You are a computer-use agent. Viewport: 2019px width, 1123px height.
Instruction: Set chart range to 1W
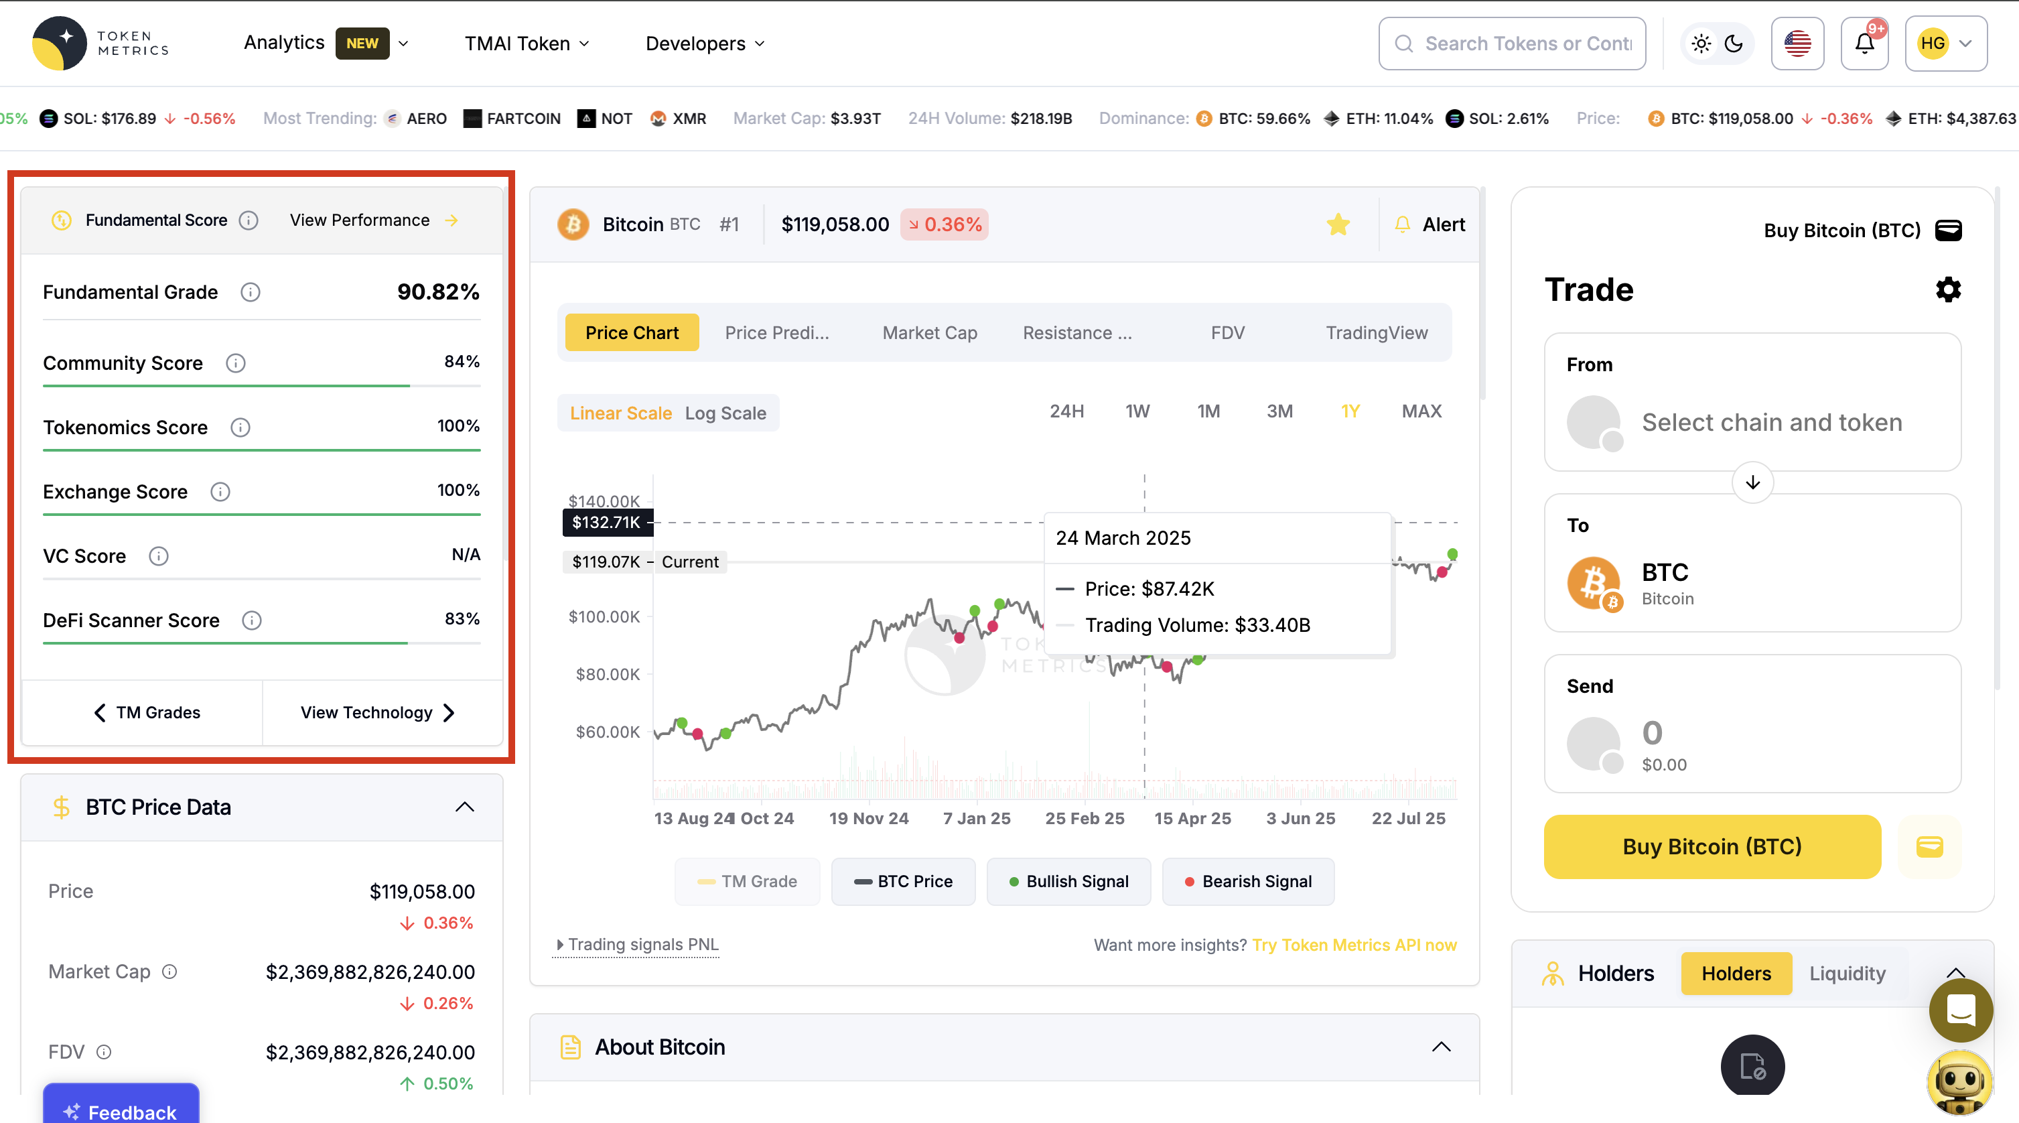(1137, 411)
